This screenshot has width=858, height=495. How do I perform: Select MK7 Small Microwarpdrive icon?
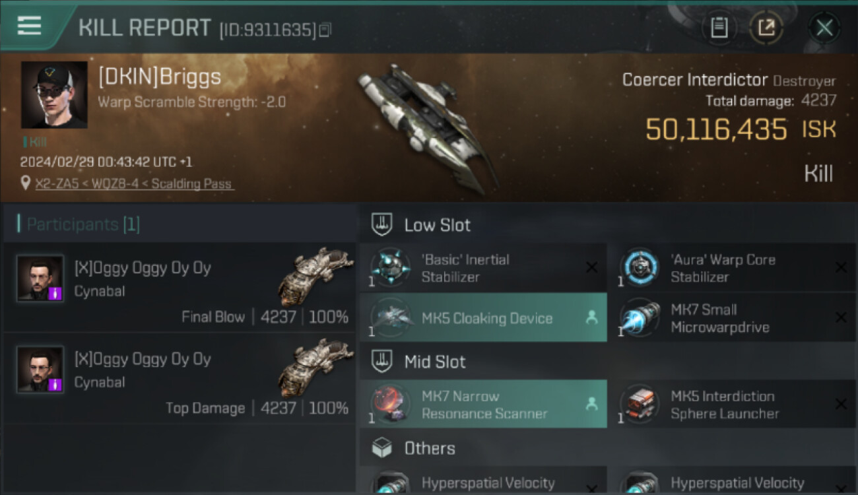[x=640, y=318]
